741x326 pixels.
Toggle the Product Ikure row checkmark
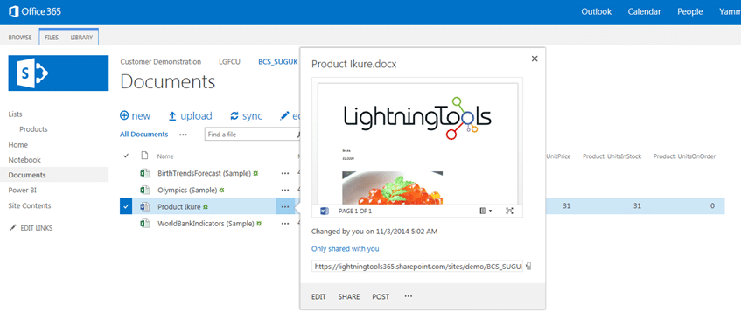pos(126,206)
